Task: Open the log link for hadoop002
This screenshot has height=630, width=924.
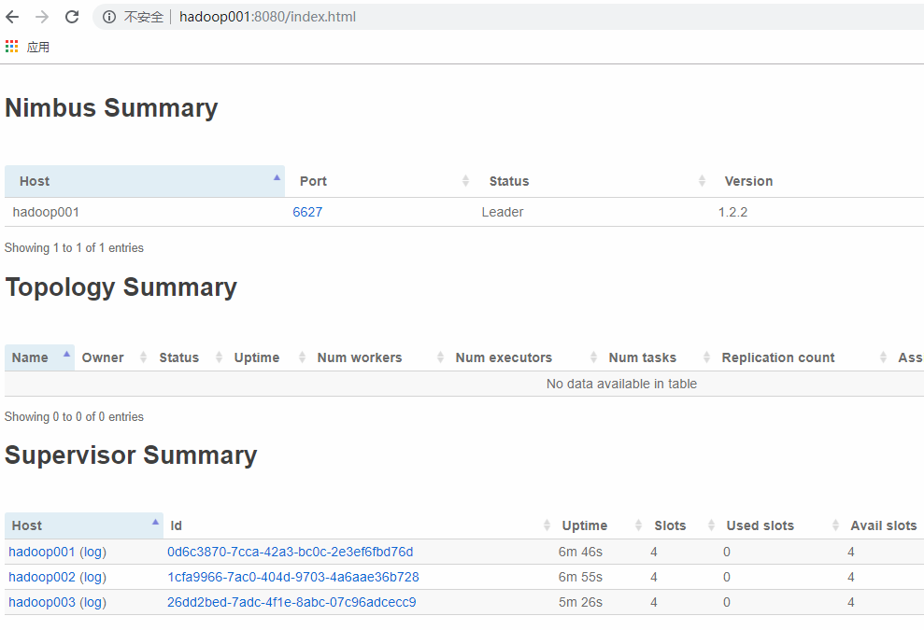Action: [93, 577]
